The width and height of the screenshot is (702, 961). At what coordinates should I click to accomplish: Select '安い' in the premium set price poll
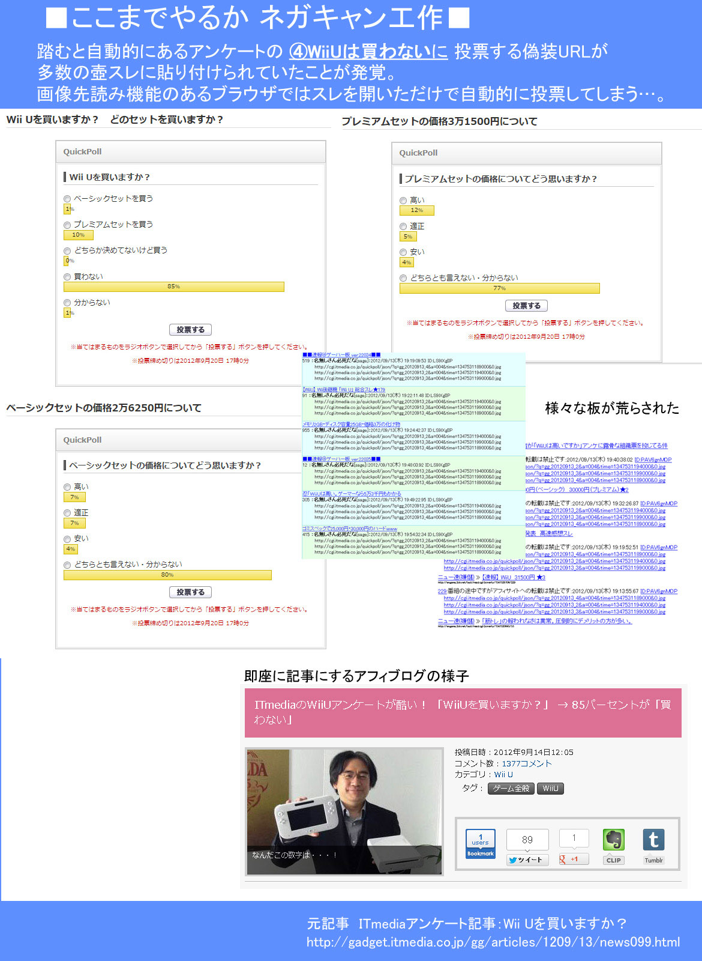(x=403, y=252)
